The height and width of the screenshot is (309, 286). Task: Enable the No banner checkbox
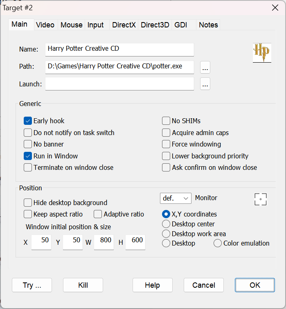click(28, 144)
